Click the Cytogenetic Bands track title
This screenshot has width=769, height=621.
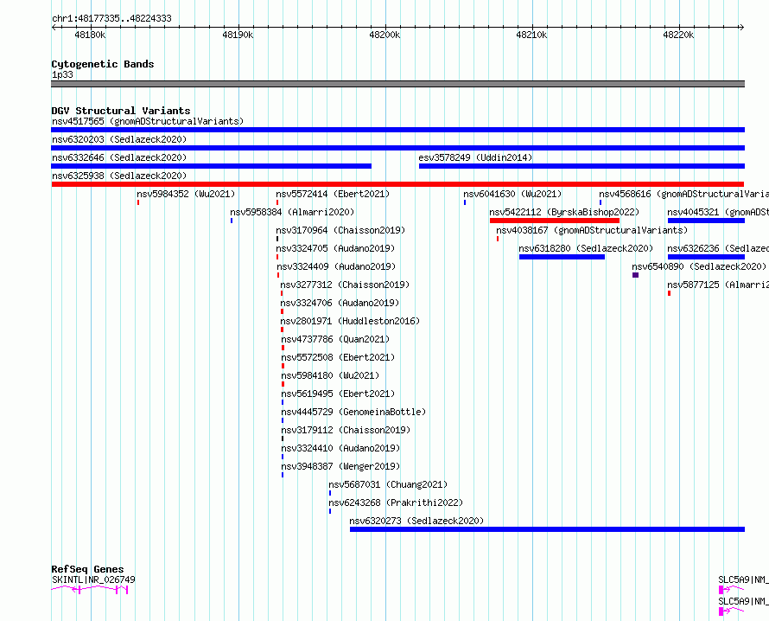(x=103, y=64)
